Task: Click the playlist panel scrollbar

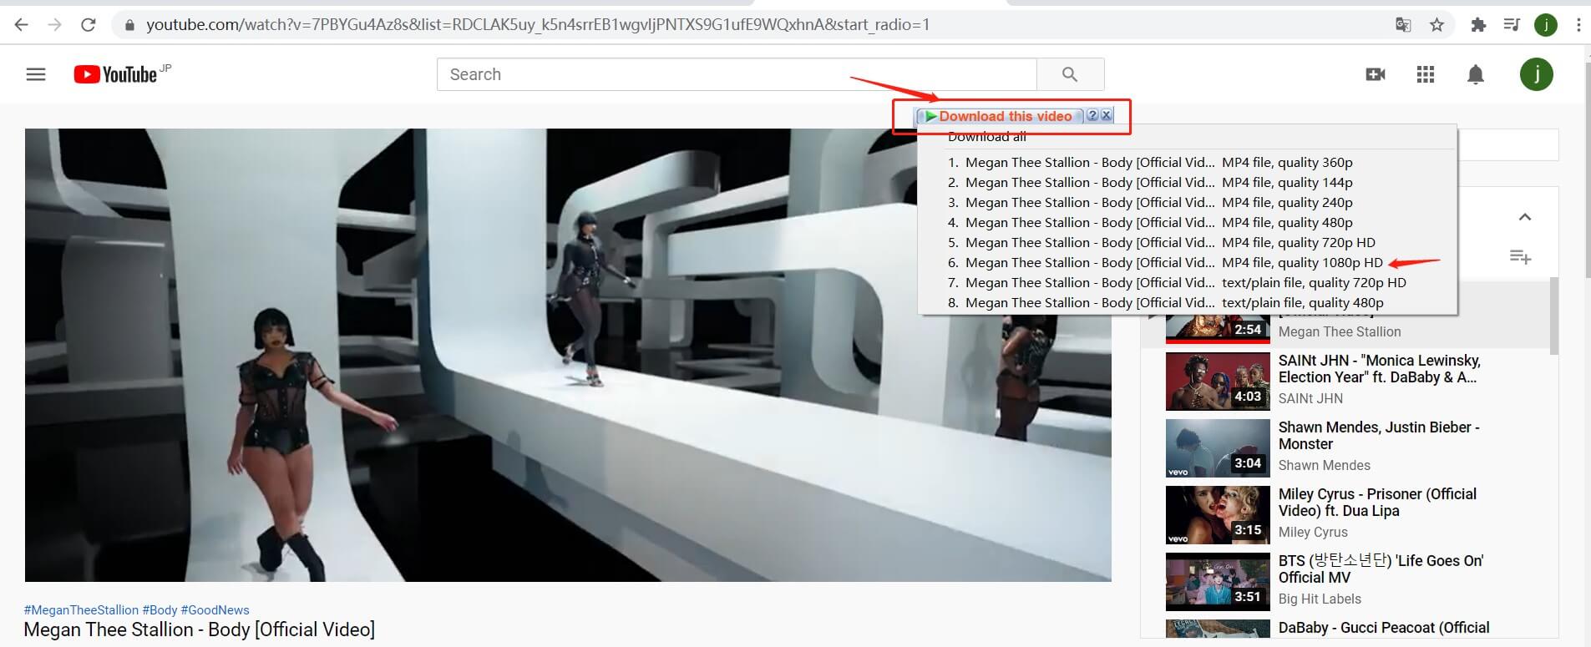Action: (1553, 316)
